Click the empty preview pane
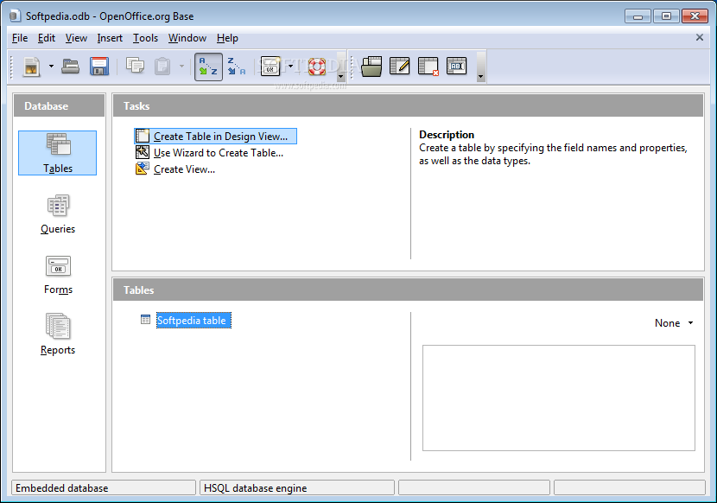Viewport: 717px width, 503px height. (x=558, y=398)
